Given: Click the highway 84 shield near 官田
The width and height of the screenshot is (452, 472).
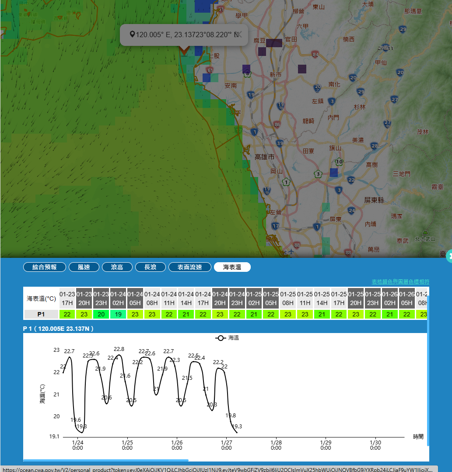Looking at the screenshot, I should coord(315,54).
